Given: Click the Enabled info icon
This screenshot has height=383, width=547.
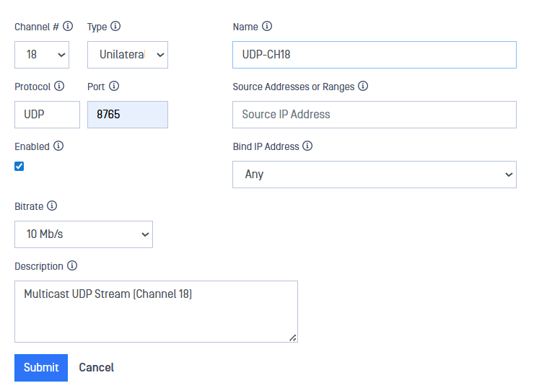Looking at the screenshot, I should click(58, 146).
